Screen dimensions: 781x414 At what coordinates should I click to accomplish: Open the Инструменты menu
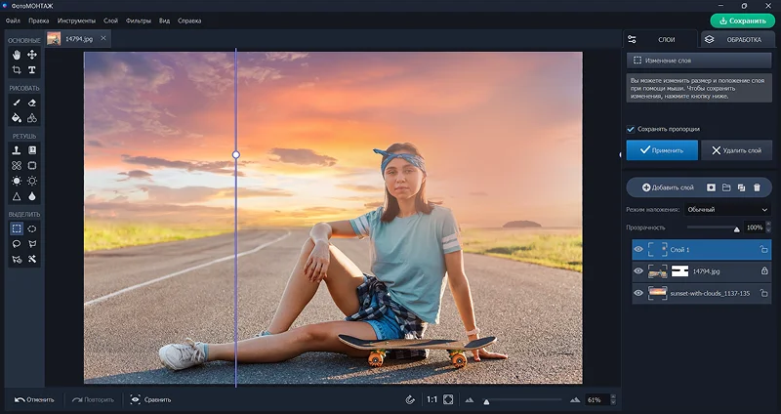pyautogui.click(x=76, y=21)
